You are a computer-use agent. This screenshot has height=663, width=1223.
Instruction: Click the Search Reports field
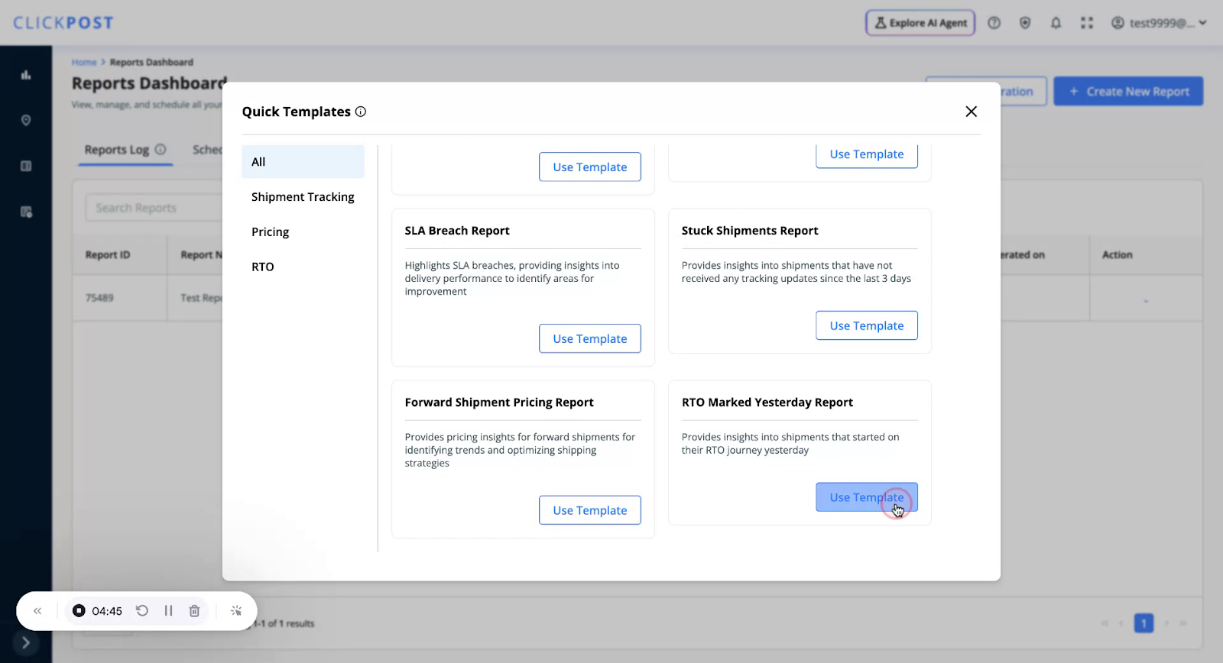pyautogui.click(x=154, y=208)
